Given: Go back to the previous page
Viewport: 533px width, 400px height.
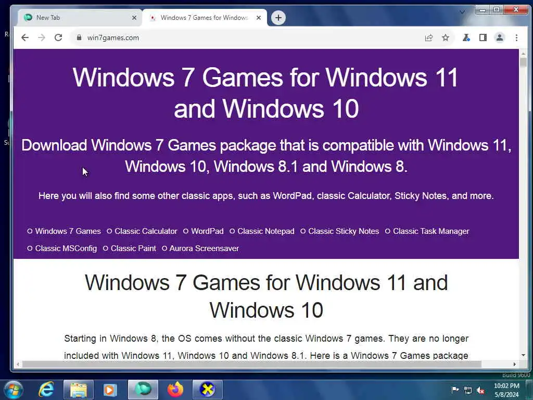Looking at the screenshot, I should tap(25, 37).
